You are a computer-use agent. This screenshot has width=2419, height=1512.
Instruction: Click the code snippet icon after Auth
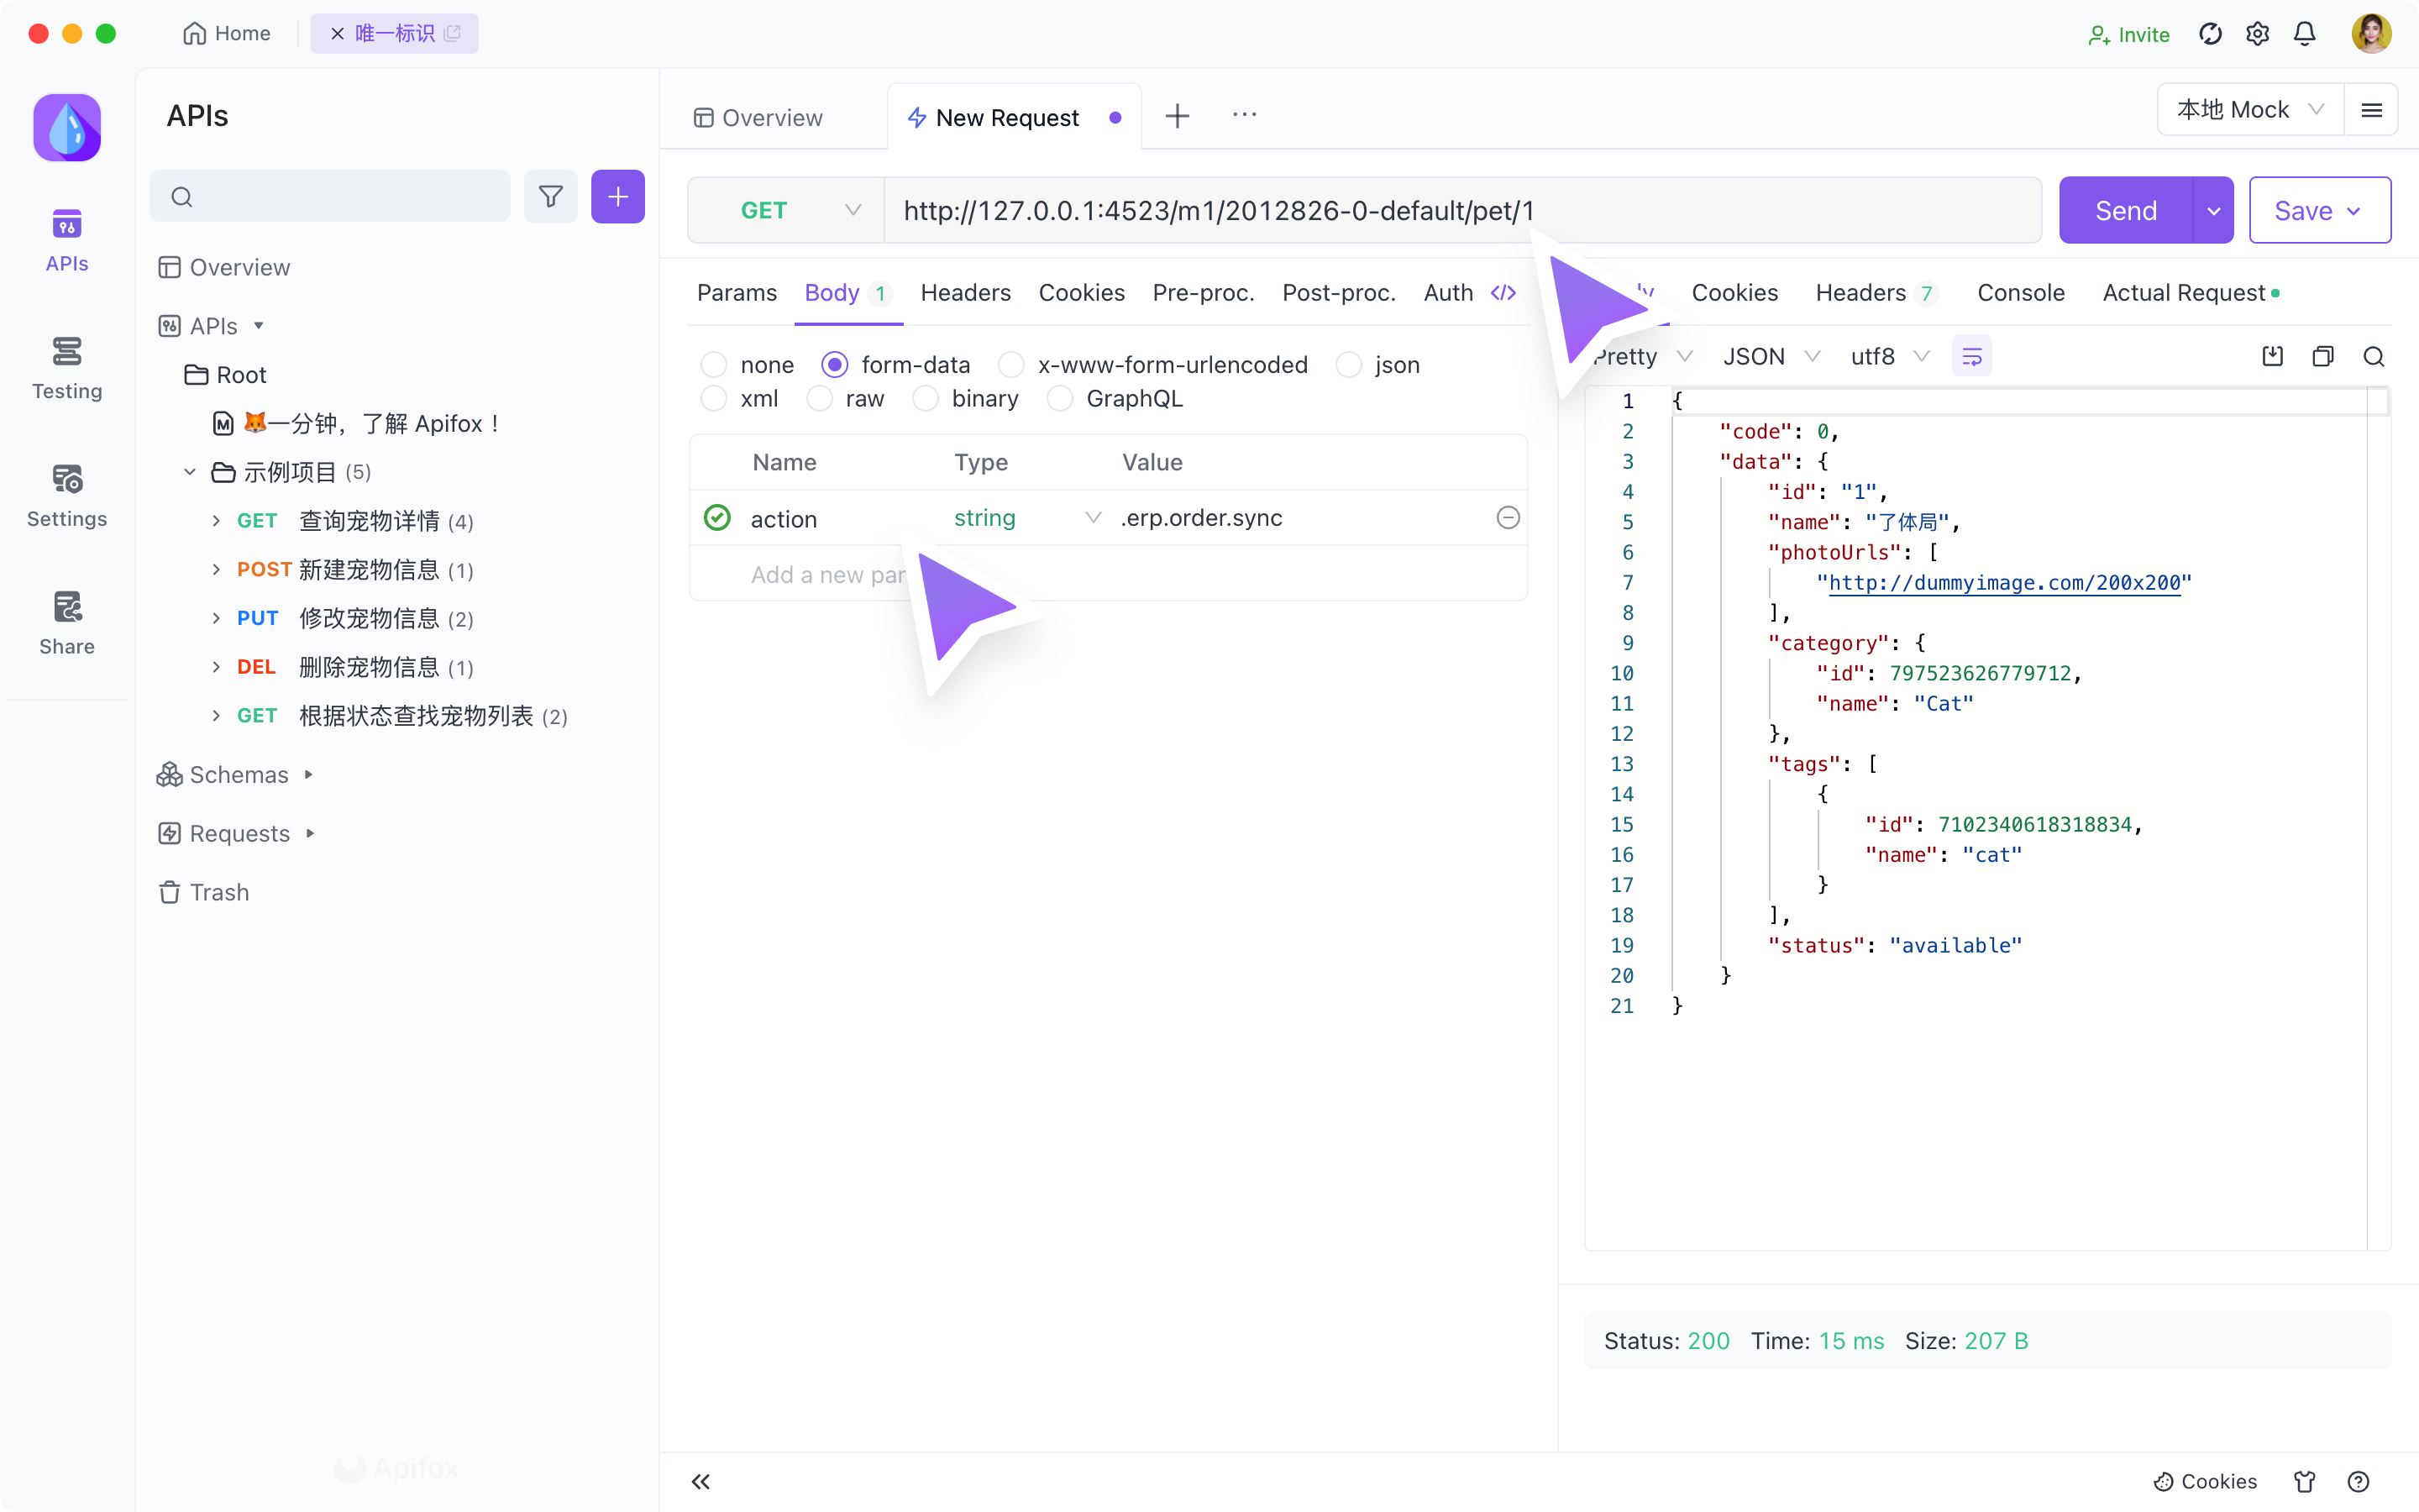(1503, 293)
